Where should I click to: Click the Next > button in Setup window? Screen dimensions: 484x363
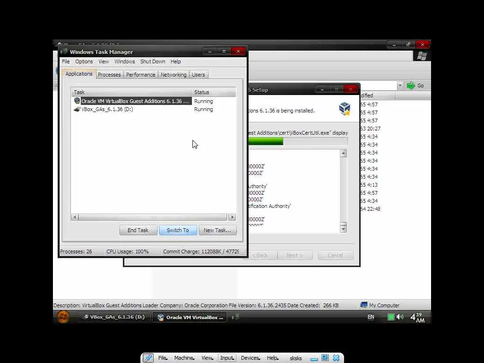pyautogui.click(x=295, y=255)
